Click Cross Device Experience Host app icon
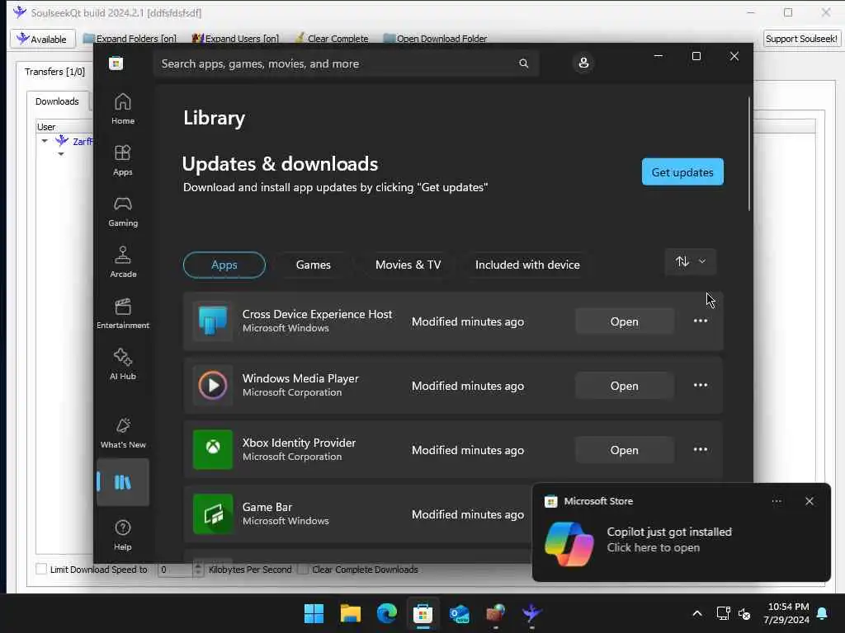 (x=213, y=321)
